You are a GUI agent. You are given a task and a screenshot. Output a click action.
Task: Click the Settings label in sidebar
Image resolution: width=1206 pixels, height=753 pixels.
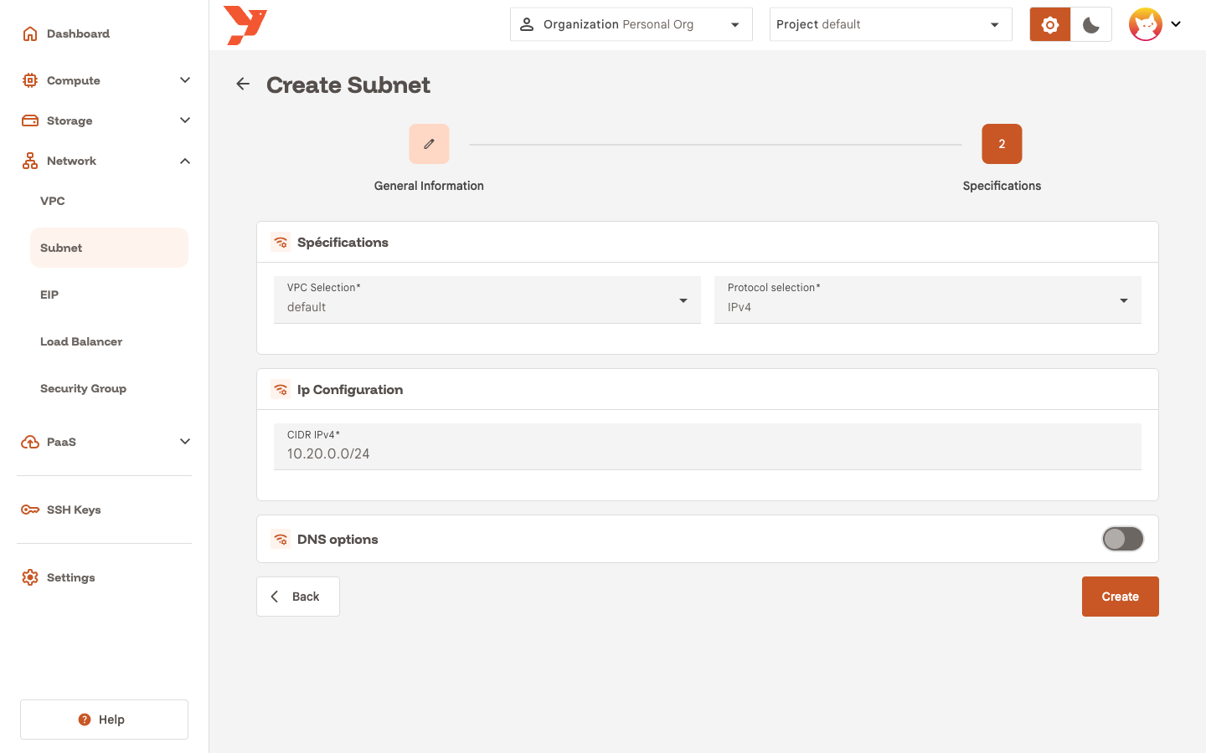pyautogui.click(x=70, y=577)
